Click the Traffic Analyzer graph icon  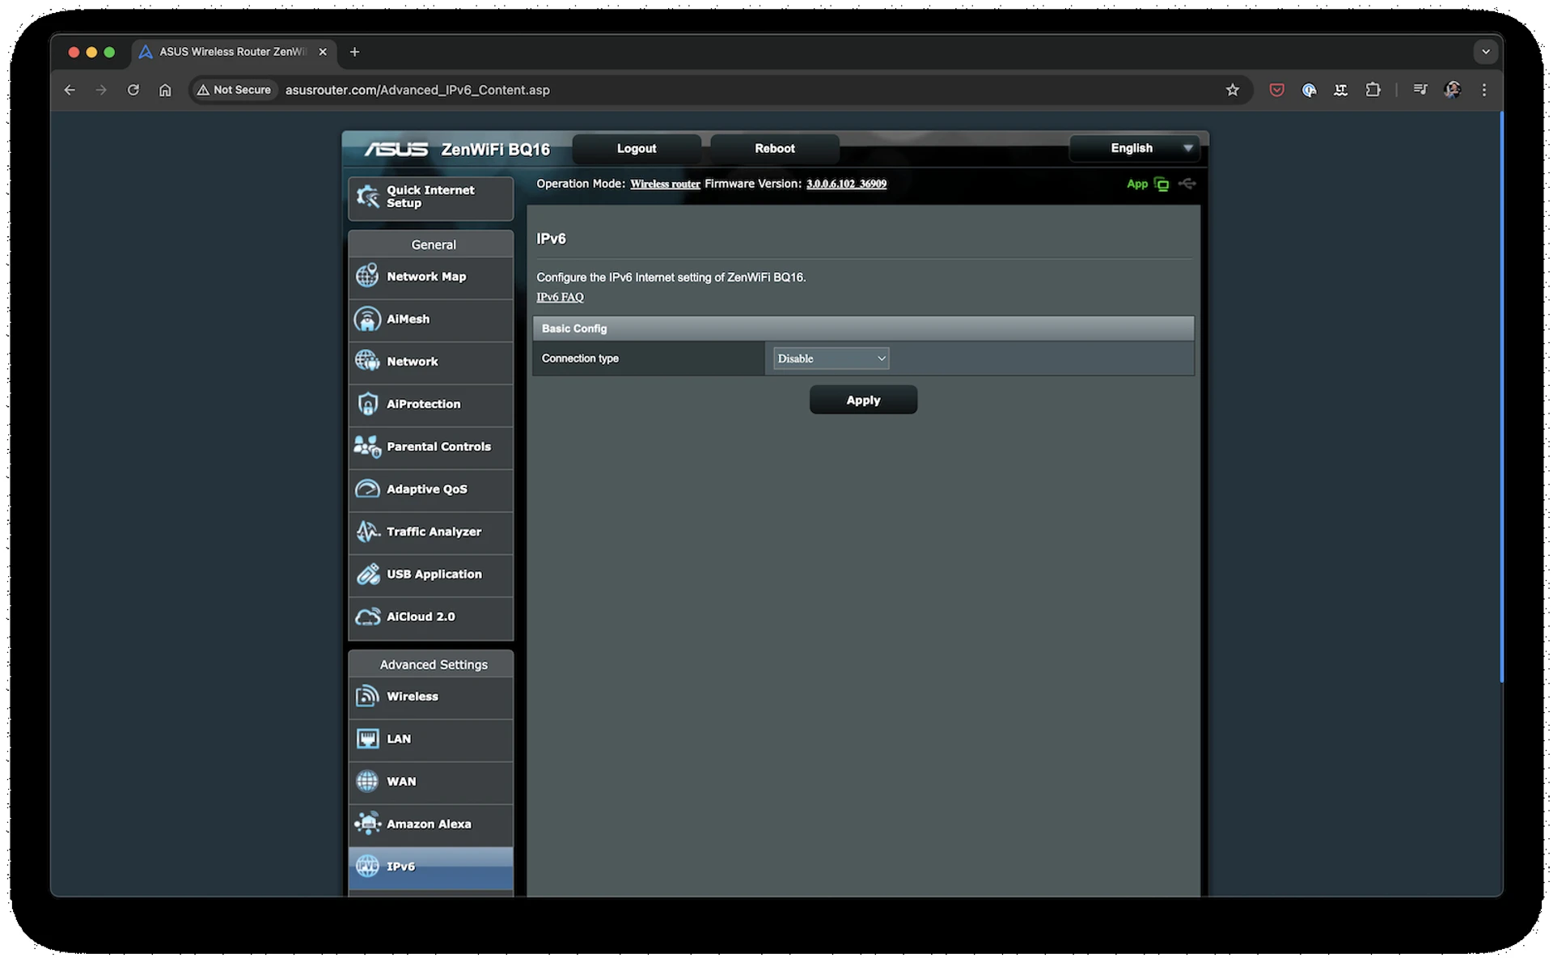click(367, 532)
